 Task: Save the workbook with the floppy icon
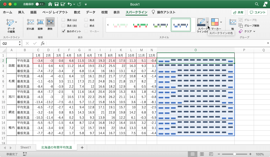point(57,4)
